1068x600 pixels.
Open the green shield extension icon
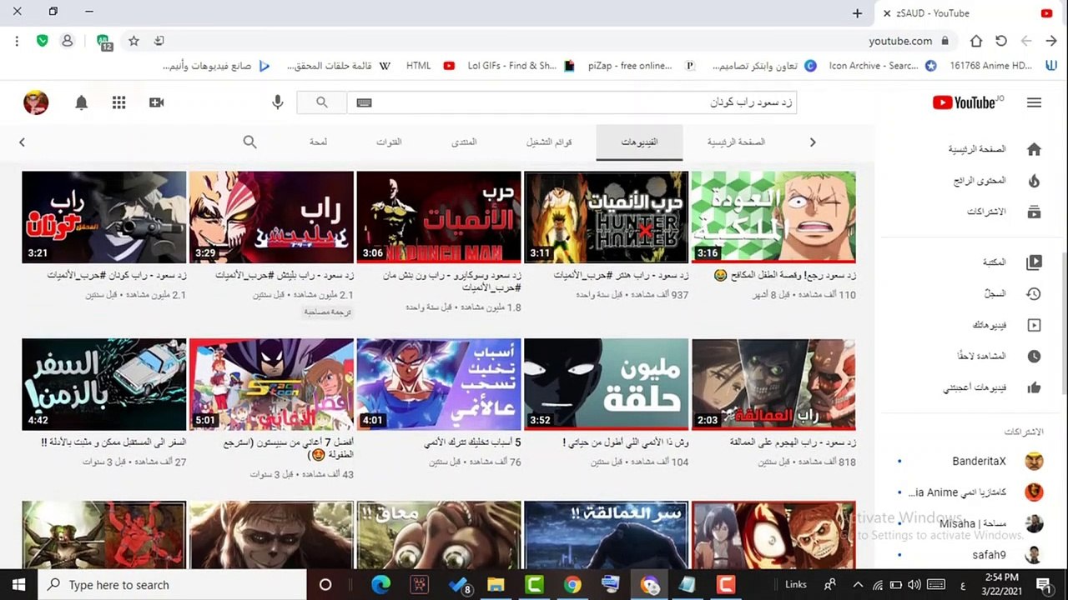[x=43, y=41]
